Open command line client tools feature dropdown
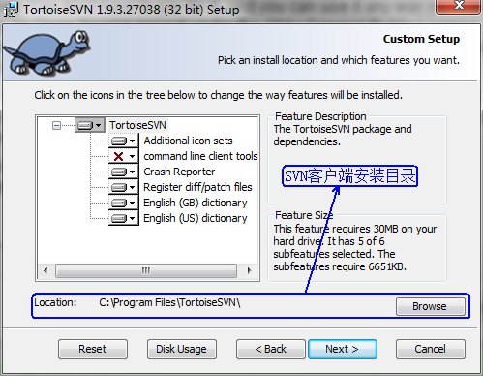Screen dimensions: 483x376 click(x=124, y=156)
